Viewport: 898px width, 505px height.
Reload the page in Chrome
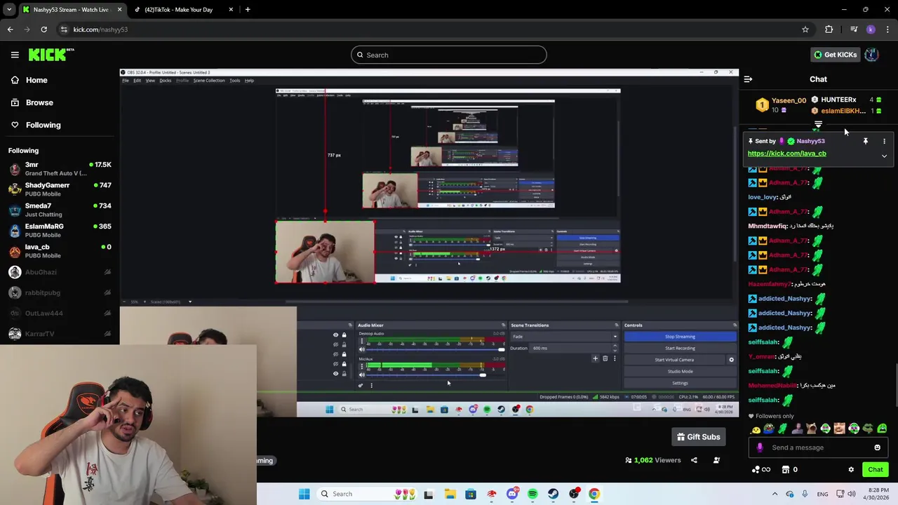[x=43, y=29]
